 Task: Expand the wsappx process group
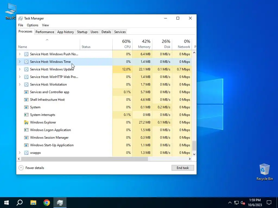(x=20, y=153)
